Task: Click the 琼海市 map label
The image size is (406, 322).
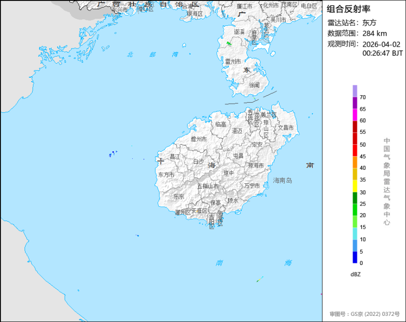Action: coord(256,165)
